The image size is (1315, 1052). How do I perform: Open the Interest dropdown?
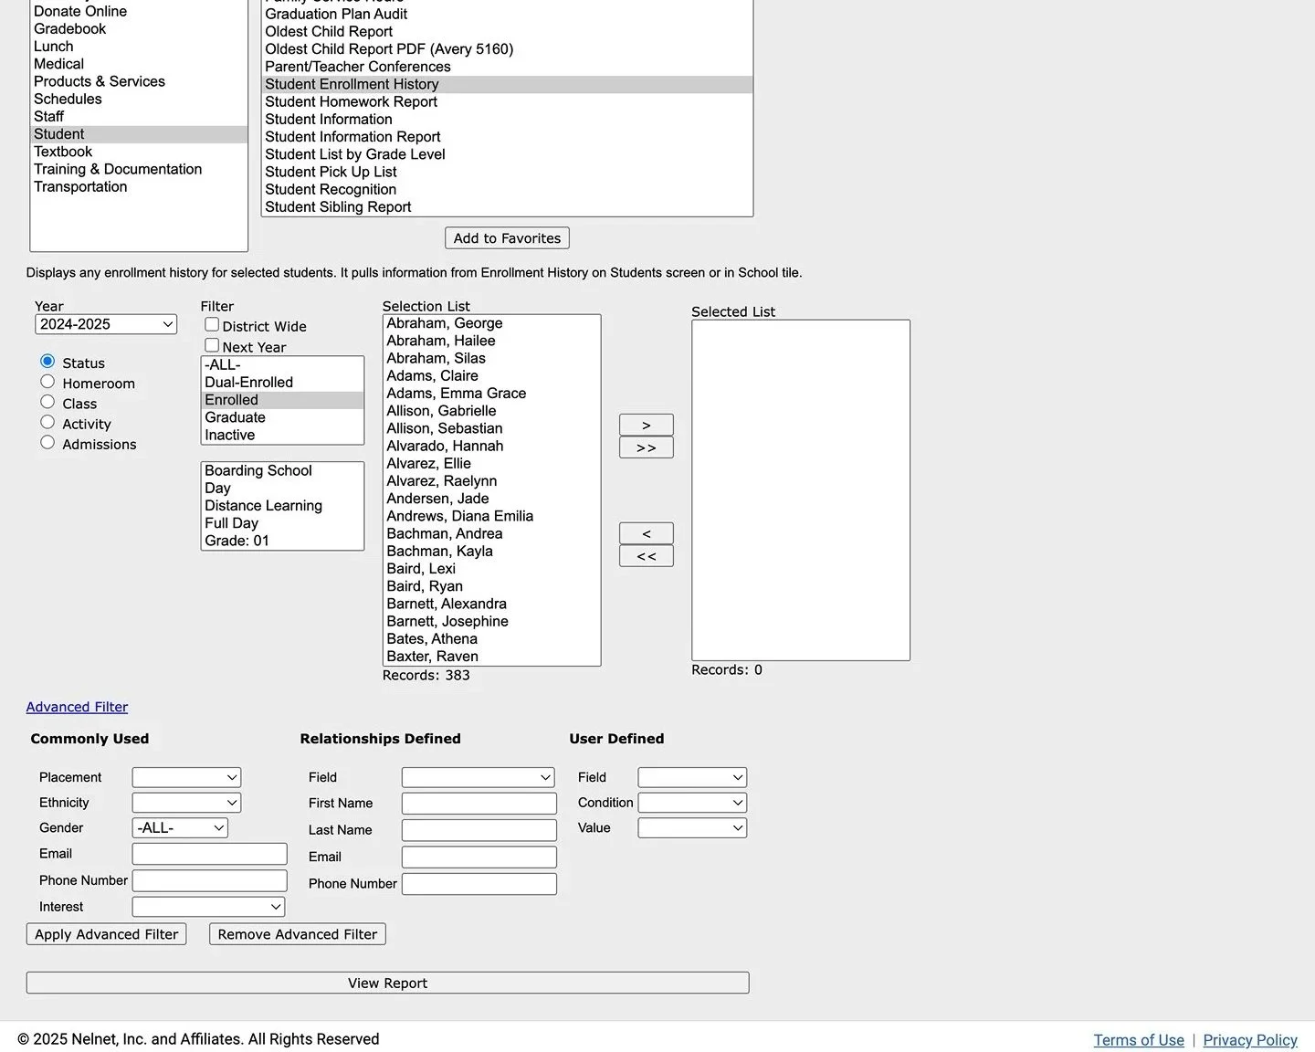click(207, 906)
